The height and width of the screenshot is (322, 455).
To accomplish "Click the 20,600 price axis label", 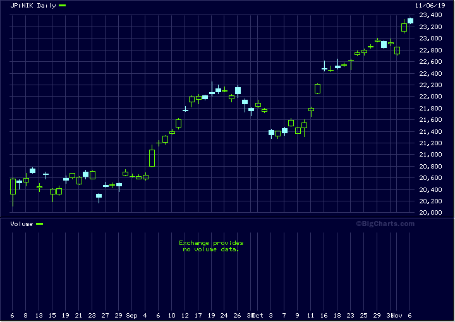I will (x=430, y=177).
